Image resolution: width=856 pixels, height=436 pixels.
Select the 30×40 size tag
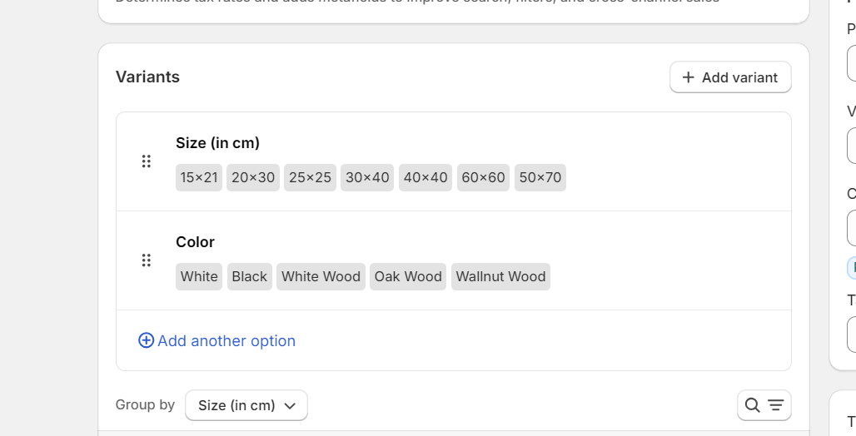tap(367, 177)
